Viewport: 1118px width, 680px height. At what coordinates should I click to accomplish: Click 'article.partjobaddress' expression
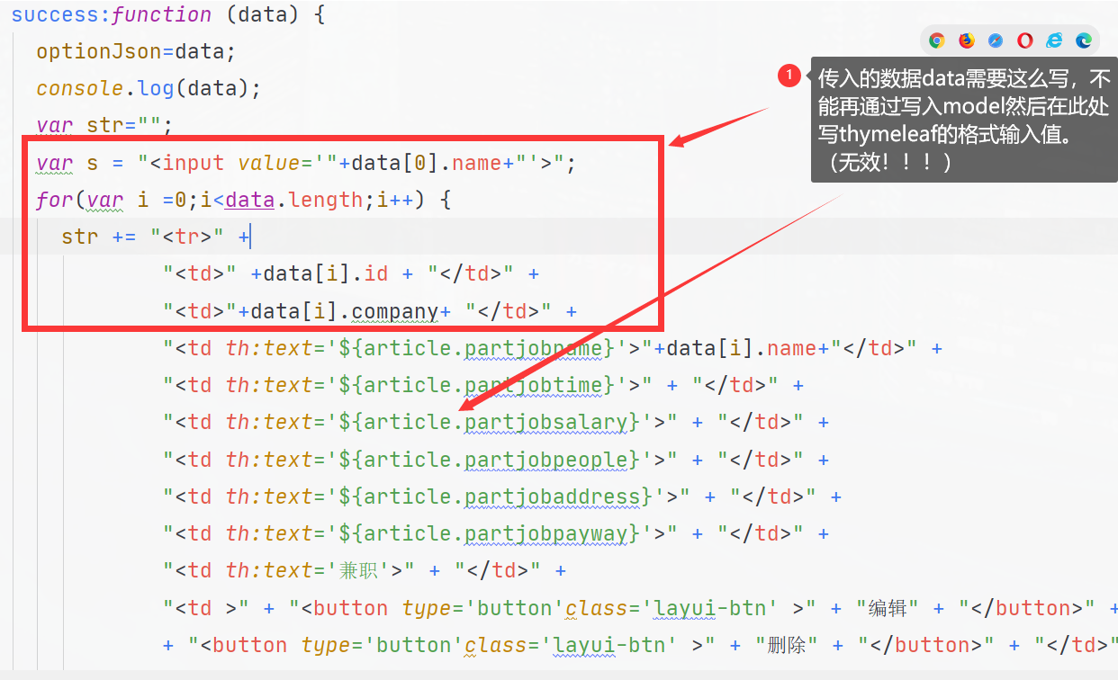(x=502, y=497)
